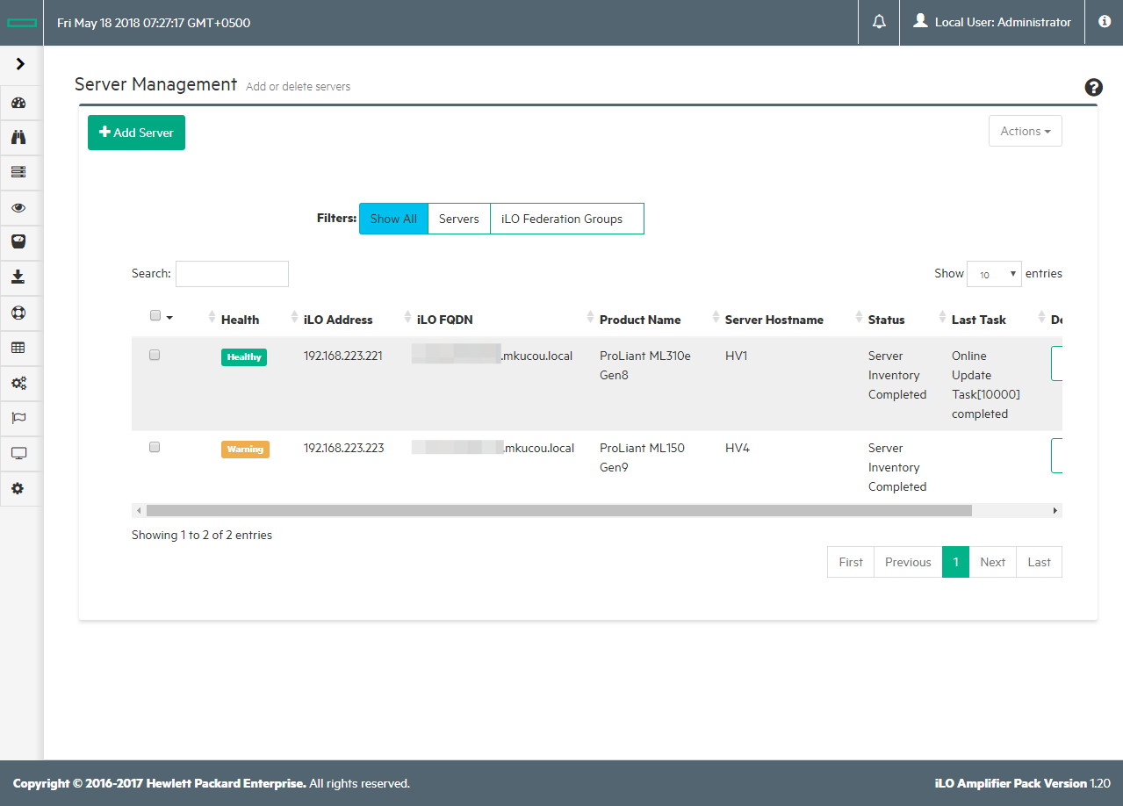Open the Show entries count dropdown
The height and width of the screenshot is (806, 1123).
tap(993, 274)
